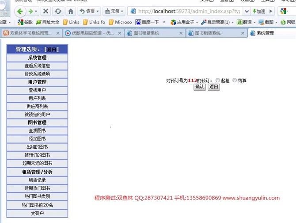296x223 pixels.
Task: Open 查看系统信息 in the admin sidebar
Action: click(37, 65)
